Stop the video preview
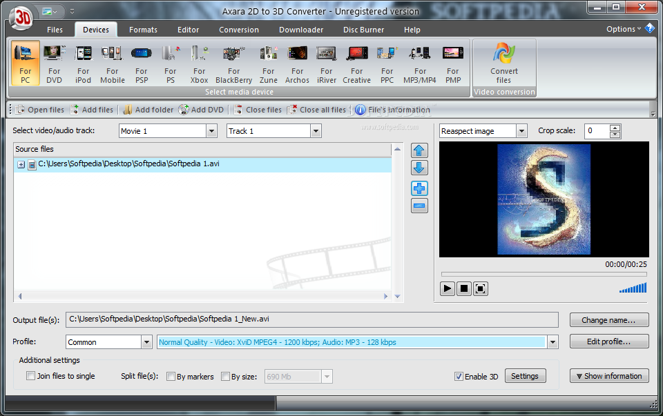Screen dimensions: 663x416 [x=464, y=289]
